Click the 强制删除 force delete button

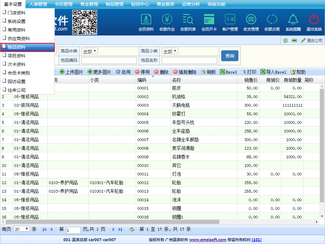coord(185,72)
